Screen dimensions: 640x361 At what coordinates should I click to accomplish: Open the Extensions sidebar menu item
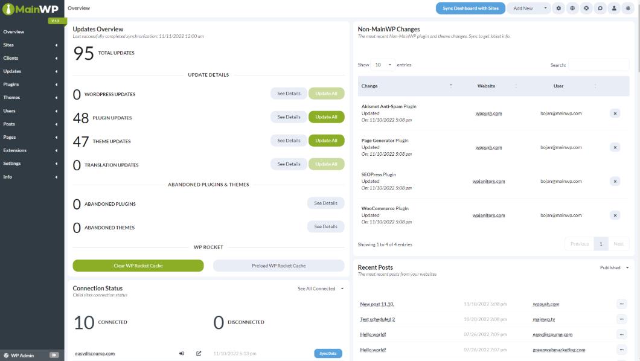pos(31,150)
